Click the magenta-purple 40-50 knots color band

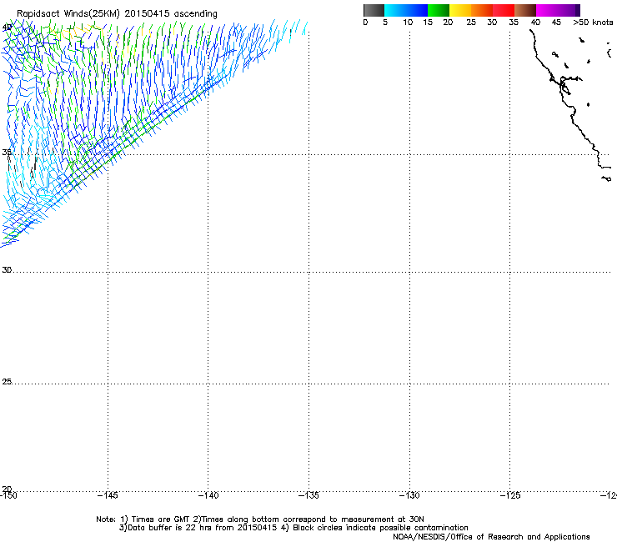(x=558, y=10)
